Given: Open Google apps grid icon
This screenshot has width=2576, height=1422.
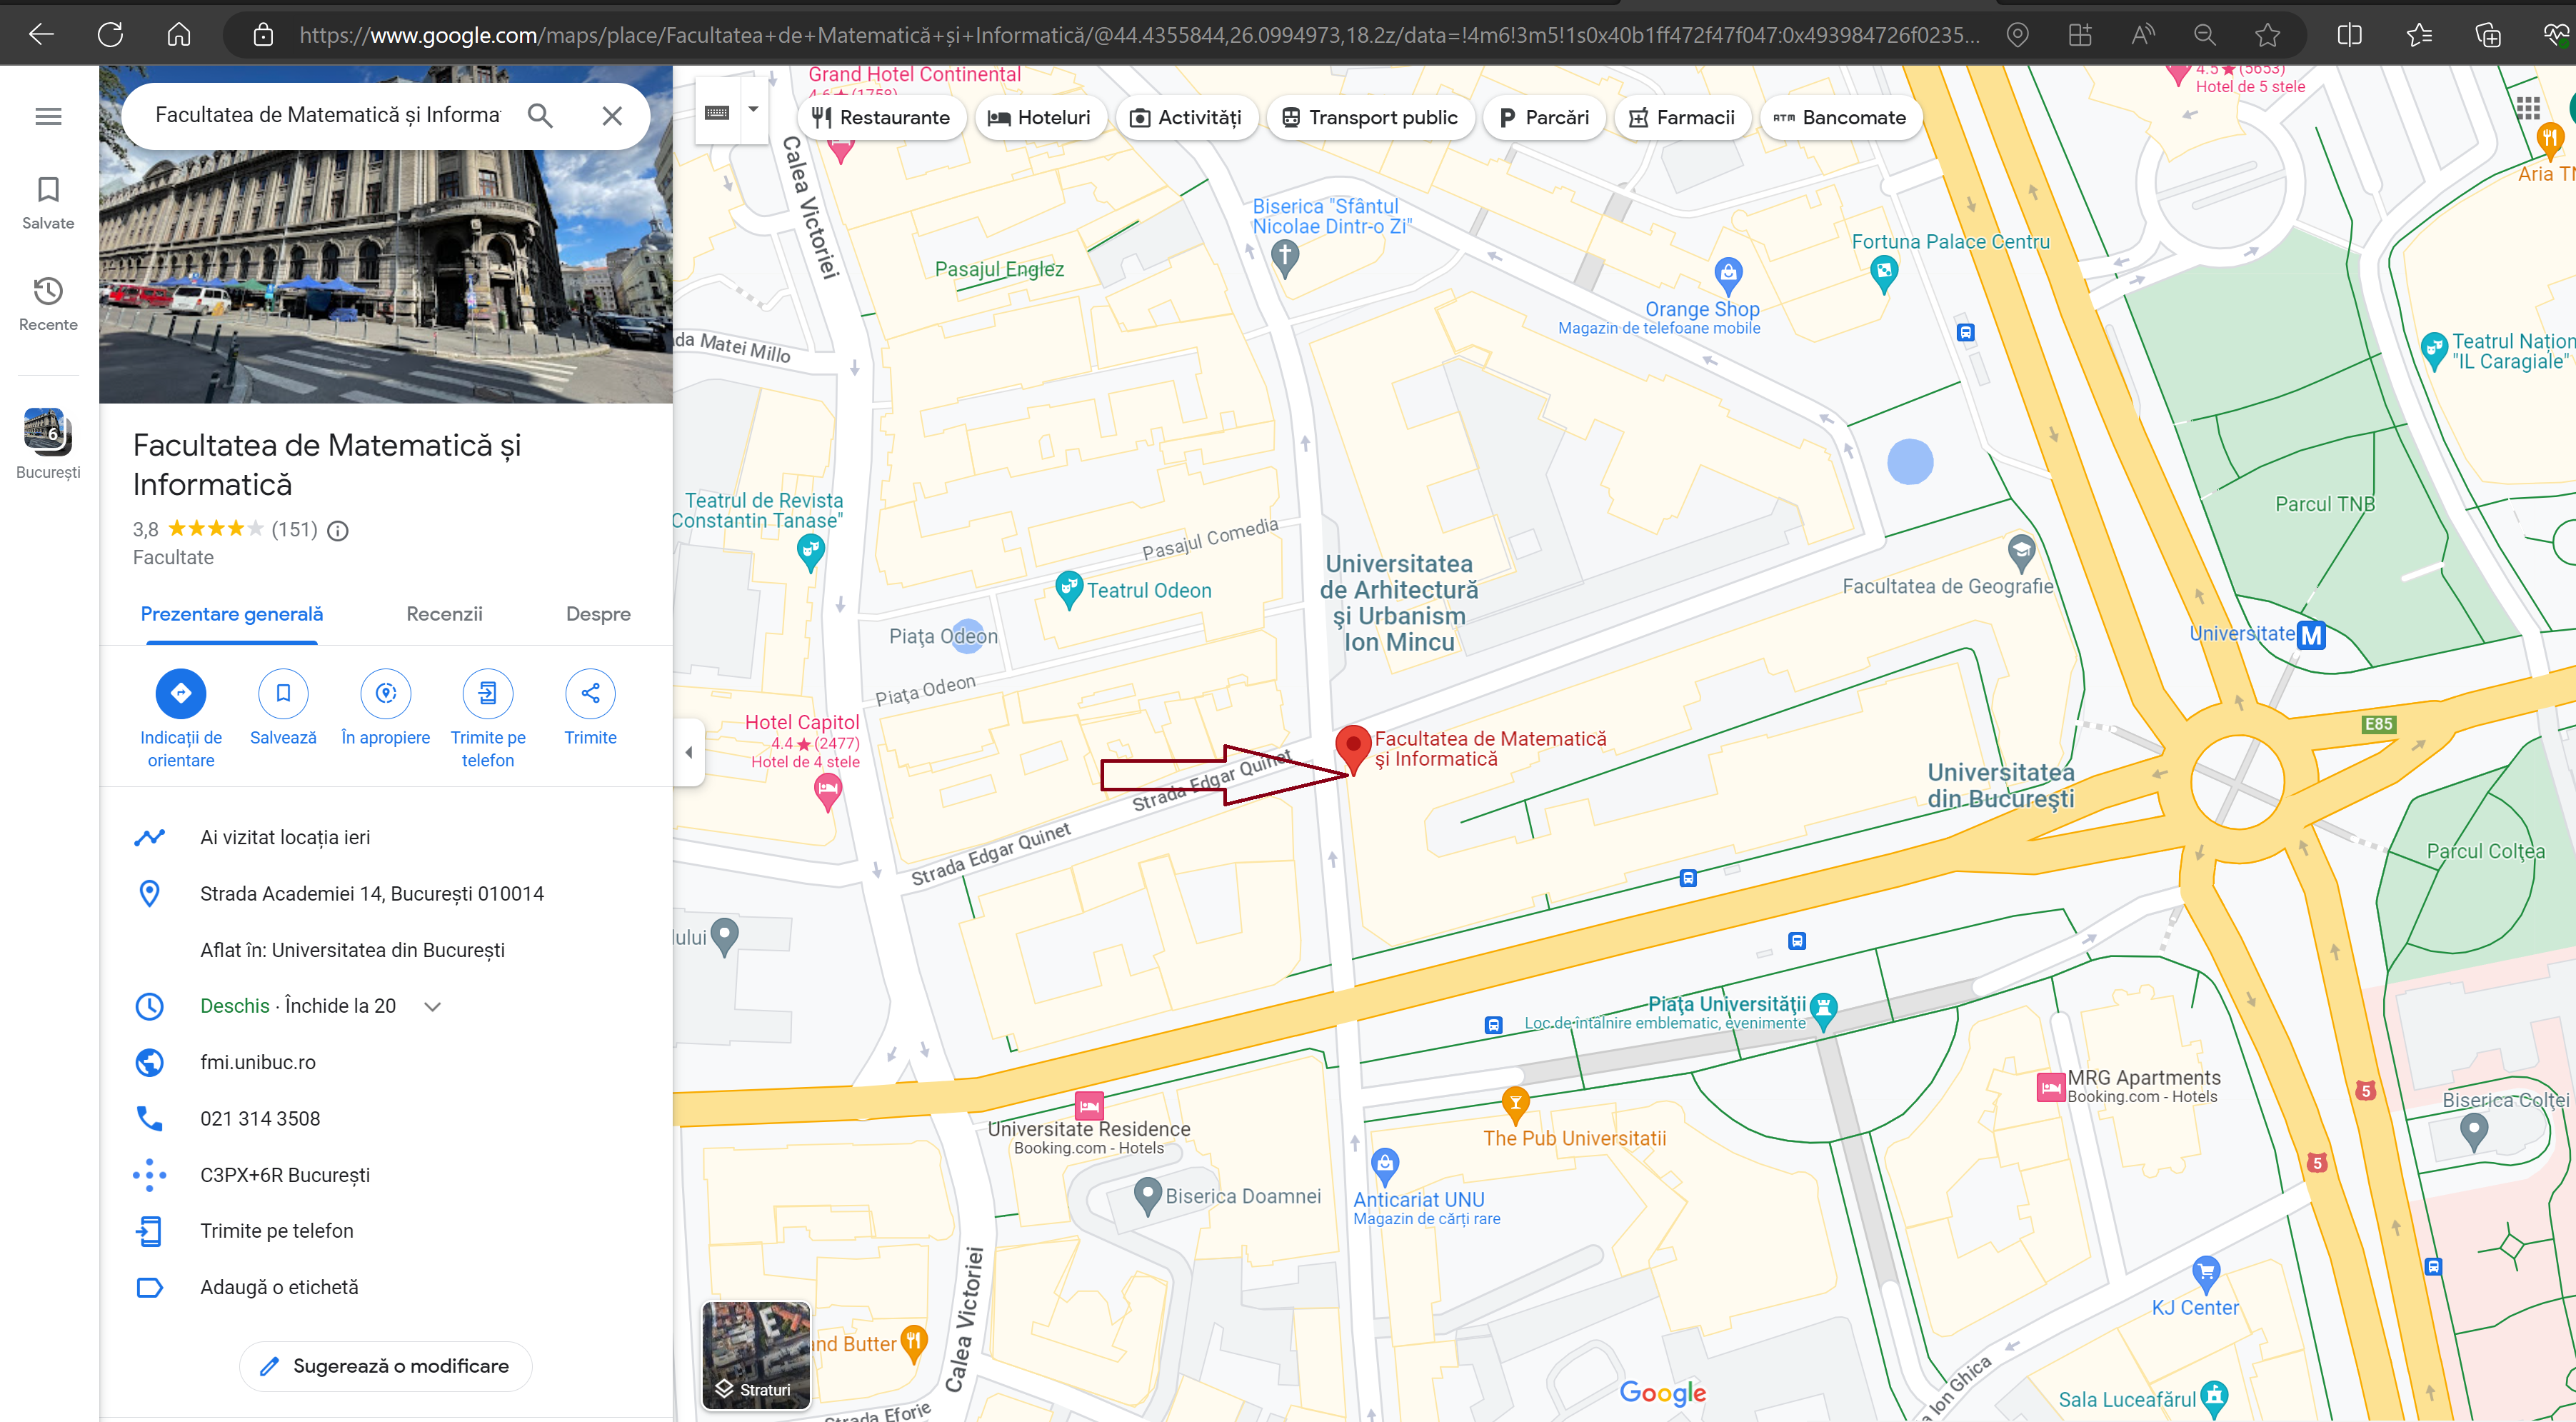Looking at the screenshot, I should [x=2527, y=108].
